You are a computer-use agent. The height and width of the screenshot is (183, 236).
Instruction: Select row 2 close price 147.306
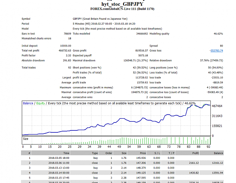(x=141, y=163)
